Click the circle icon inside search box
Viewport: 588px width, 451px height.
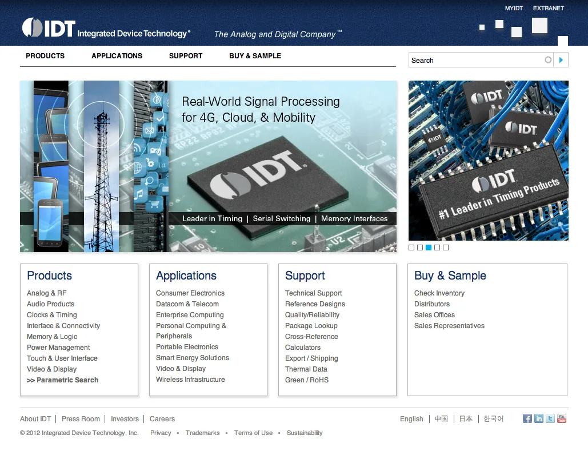coord(548,60)
